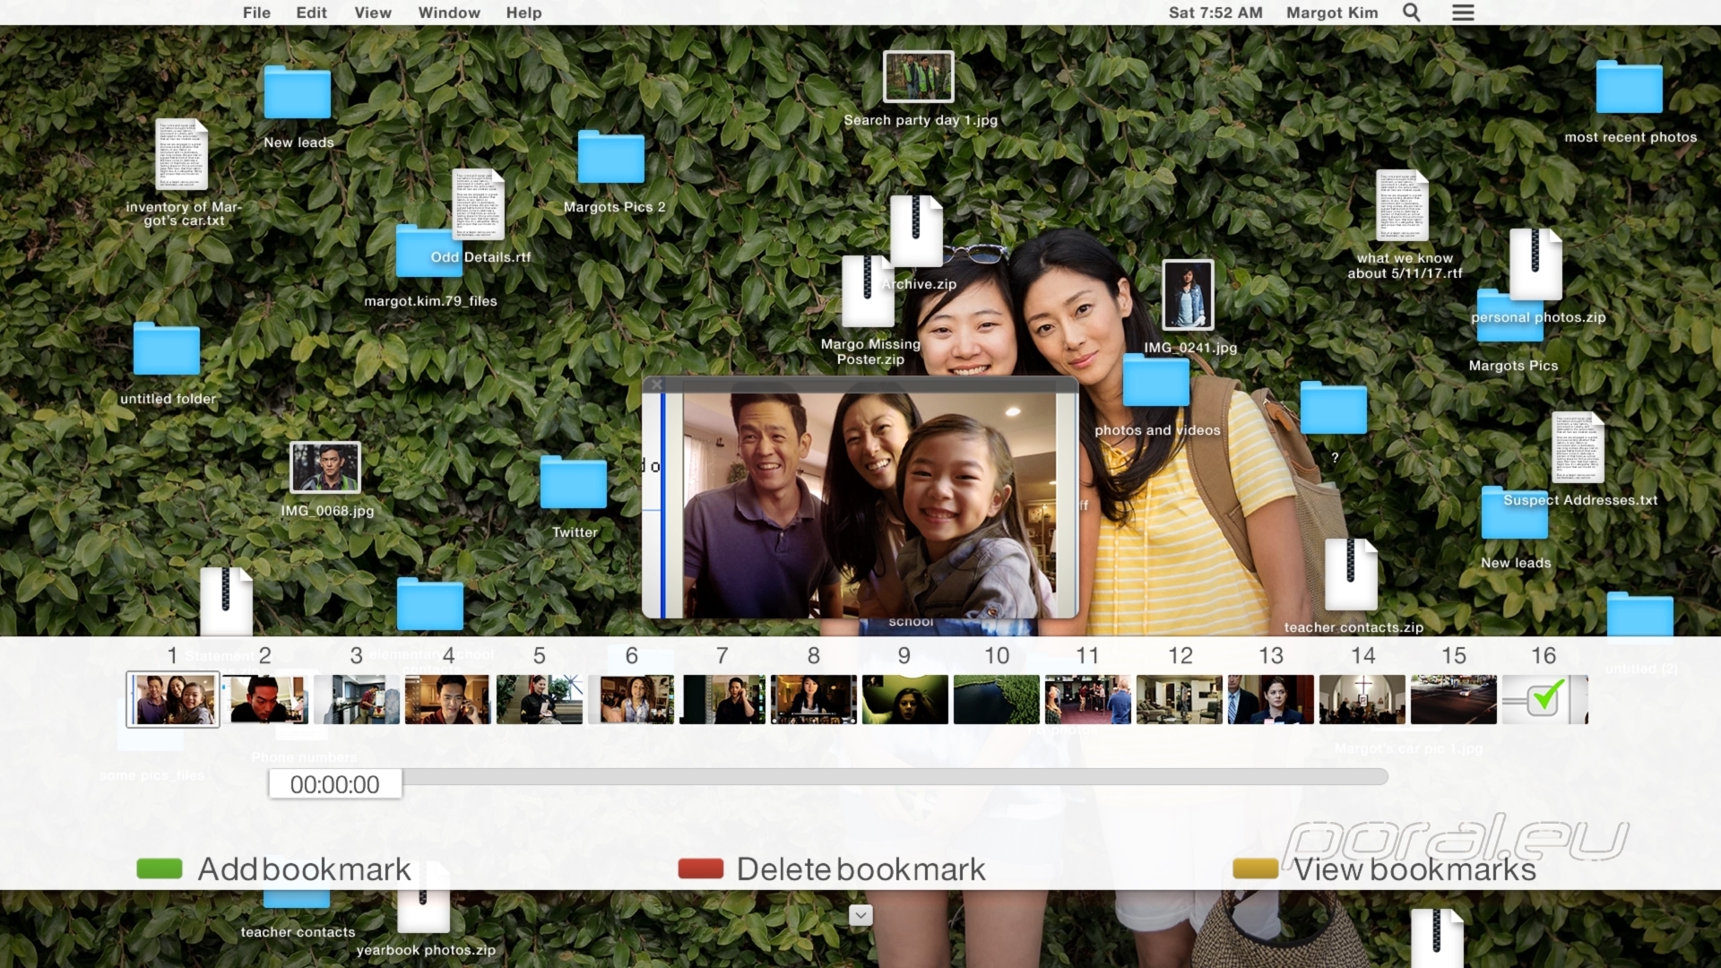Jump to chapter 14 thumbnail
The width and height of the screenshot is (1721, 968).
coord(1362,700)
